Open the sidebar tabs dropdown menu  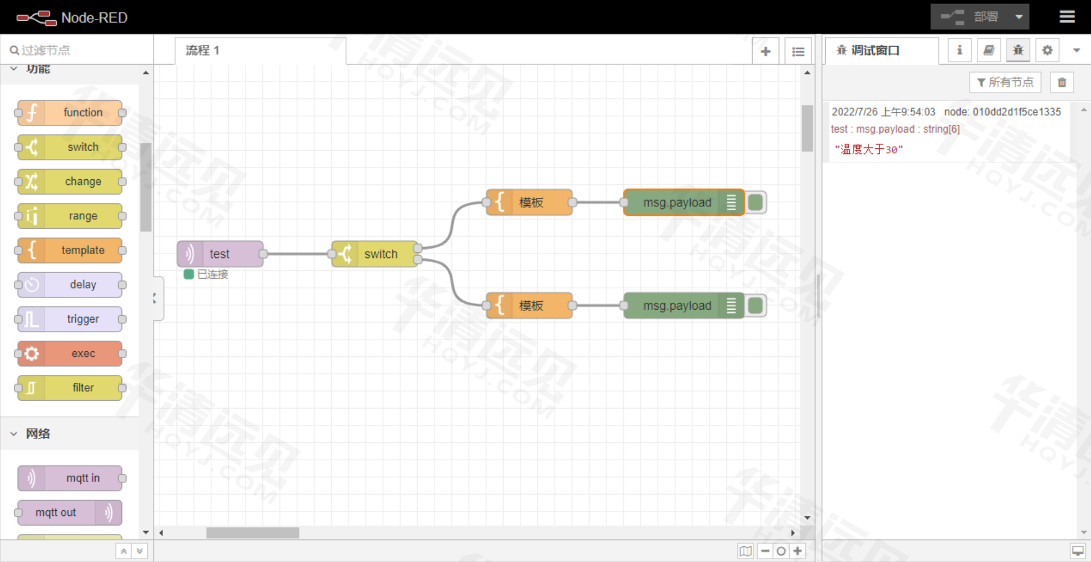tap(1076, 51)
